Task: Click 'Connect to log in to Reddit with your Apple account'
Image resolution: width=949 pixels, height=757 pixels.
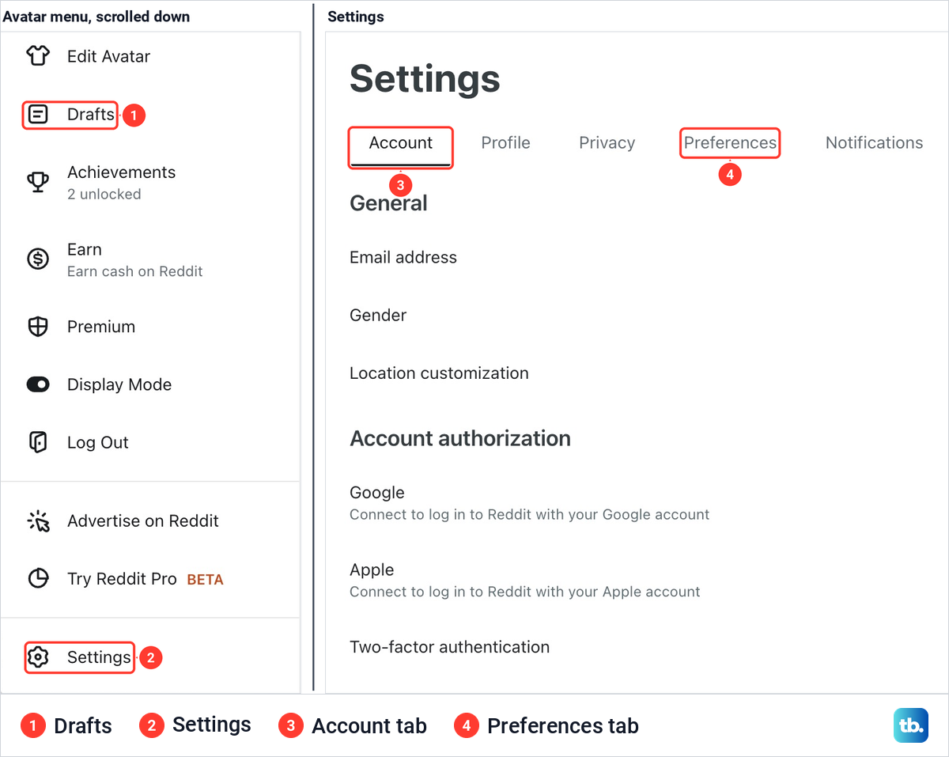Action: 525,592
